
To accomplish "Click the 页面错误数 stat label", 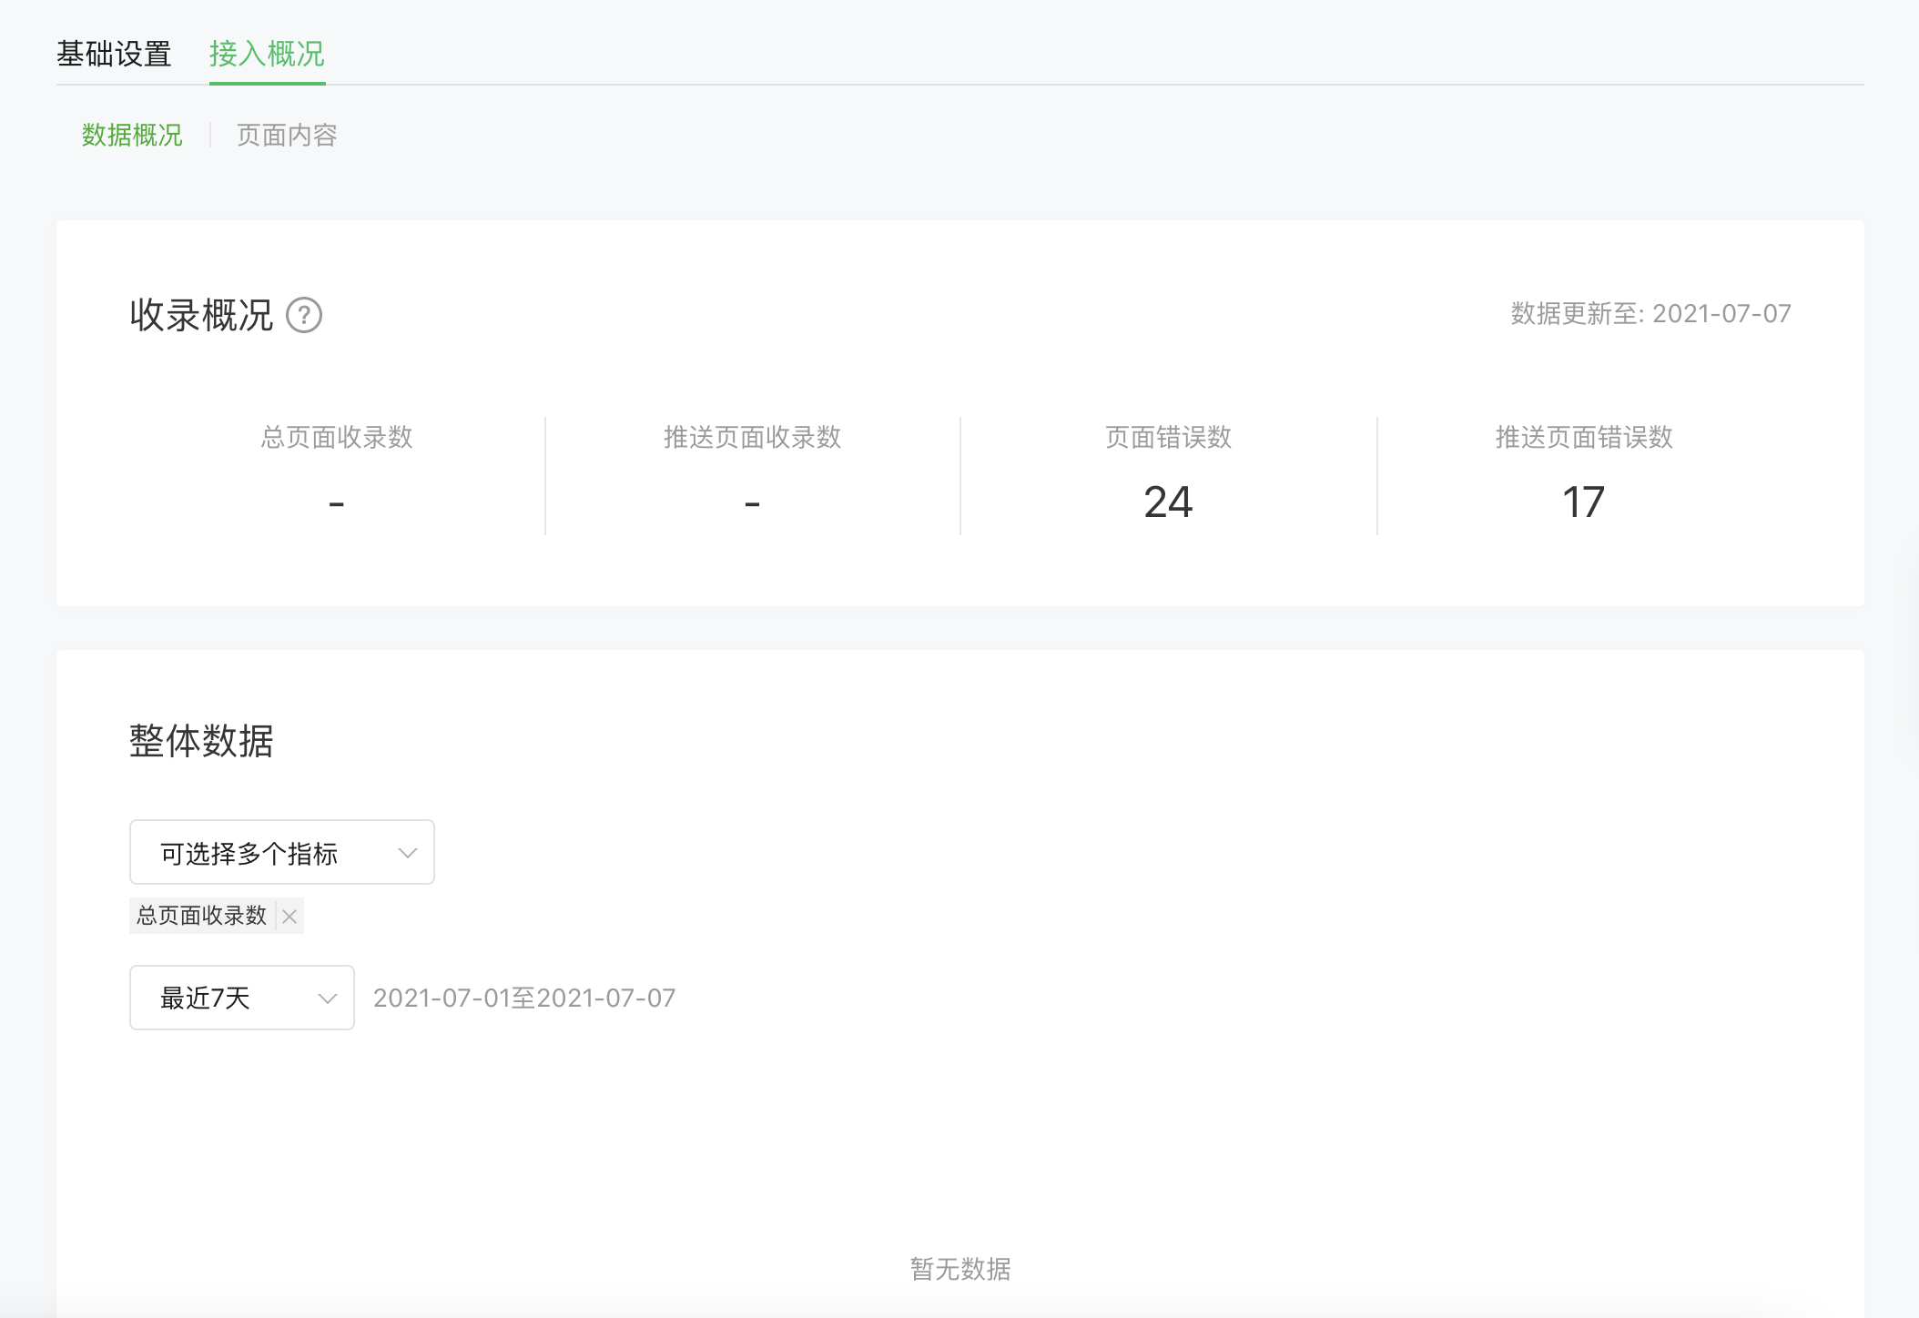I will click(x=1168, y=438).
